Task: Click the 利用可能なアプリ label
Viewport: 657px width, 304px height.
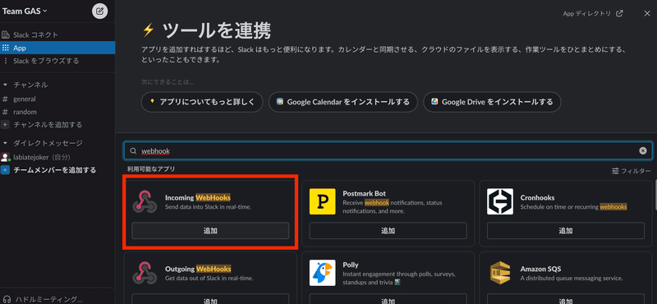Action: (x=151, y=169)
